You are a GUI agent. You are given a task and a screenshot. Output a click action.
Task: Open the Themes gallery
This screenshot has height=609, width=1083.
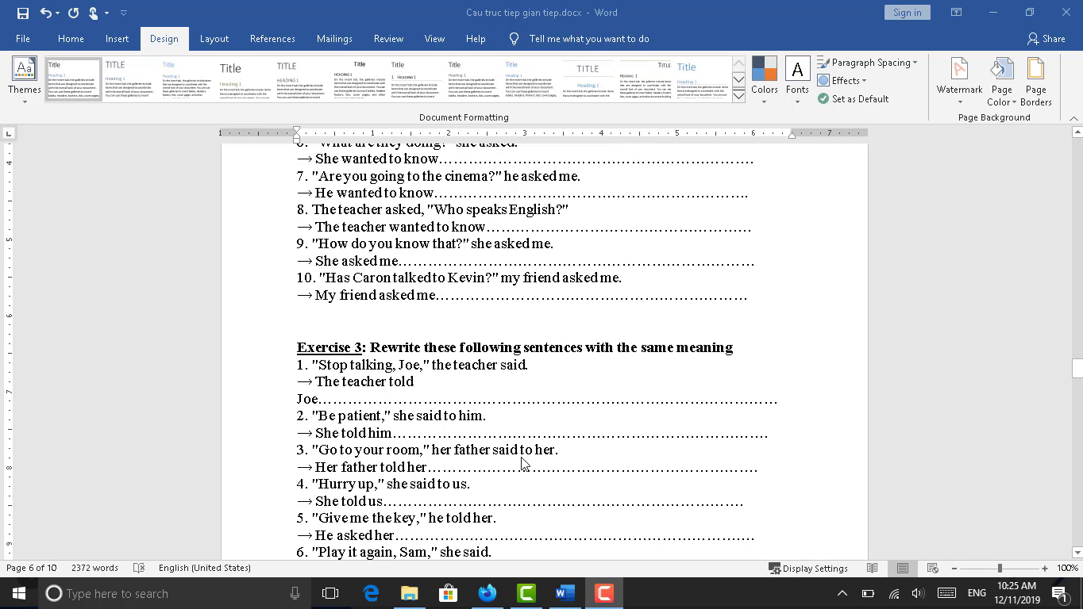[24, 80]
